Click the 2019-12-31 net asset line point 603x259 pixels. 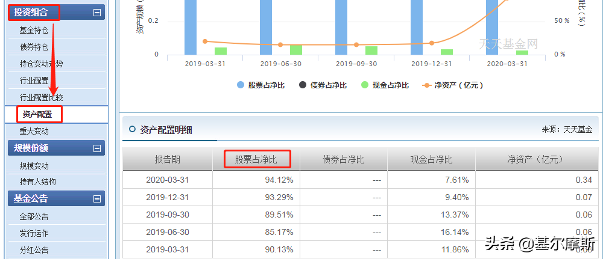point(432,43)
